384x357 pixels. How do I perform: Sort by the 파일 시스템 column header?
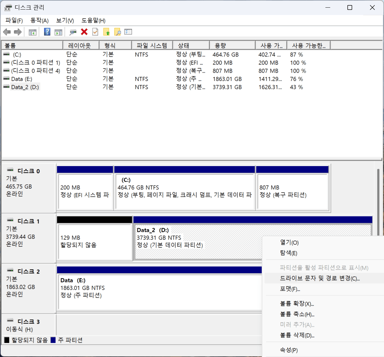[x=152, y=46]
